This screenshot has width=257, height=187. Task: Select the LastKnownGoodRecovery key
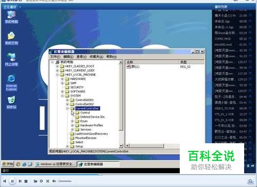(92, 134)
